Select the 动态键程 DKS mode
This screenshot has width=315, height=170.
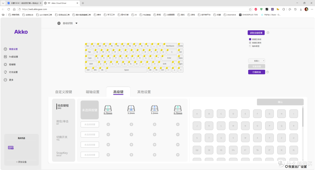click(63, 106)
